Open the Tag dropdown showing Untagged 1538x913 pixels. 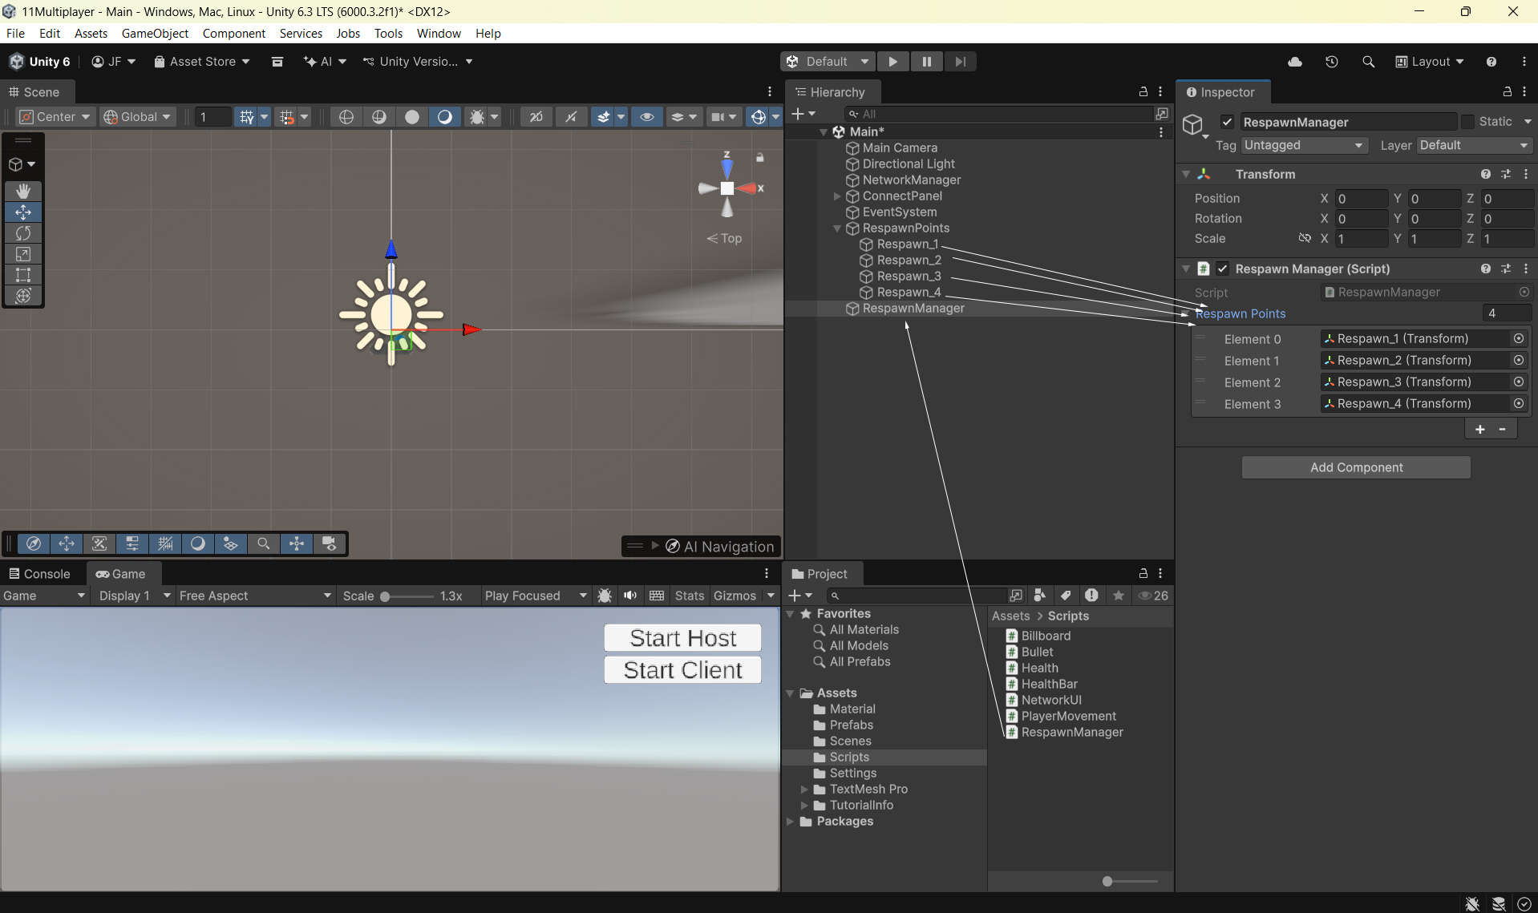(1302, 145)
